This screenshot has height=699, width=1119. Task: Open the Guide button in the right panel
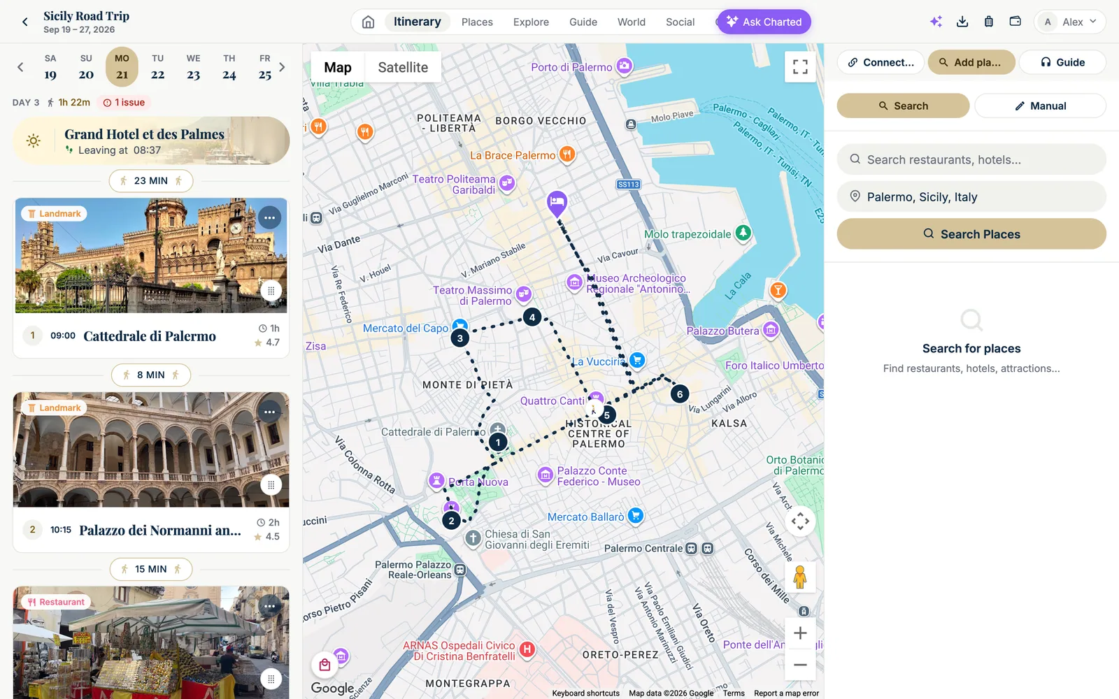pyautogui.click(x=1062, y=62)
